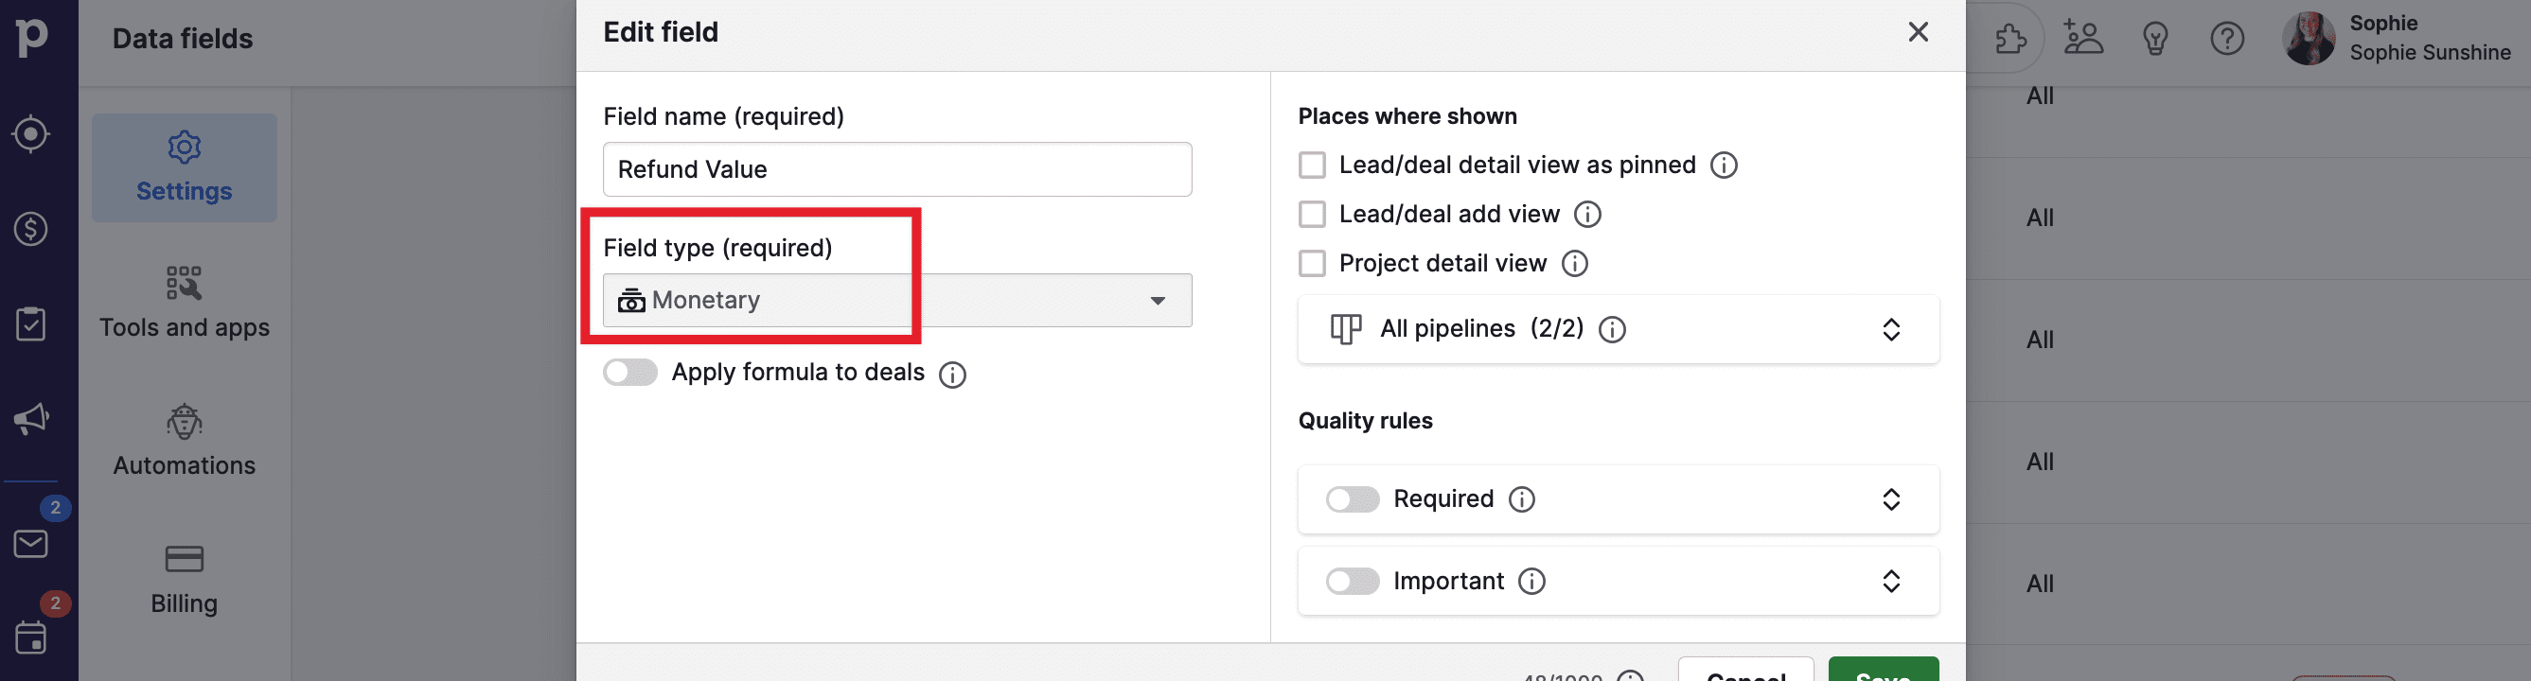Open the Sales Assistant lightbulb icon
Screen dimensions: 2531x681
click(2154, 38)
